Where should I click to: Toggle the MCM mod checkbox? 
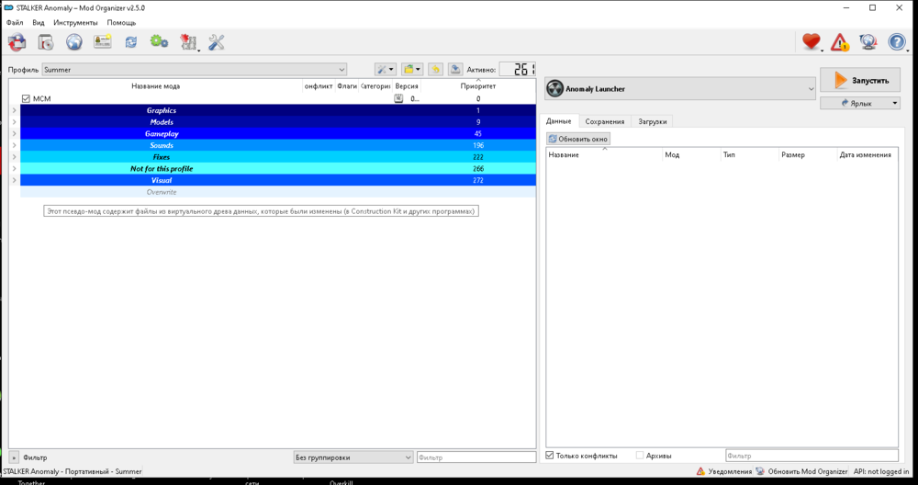click(x=26, y=99)
